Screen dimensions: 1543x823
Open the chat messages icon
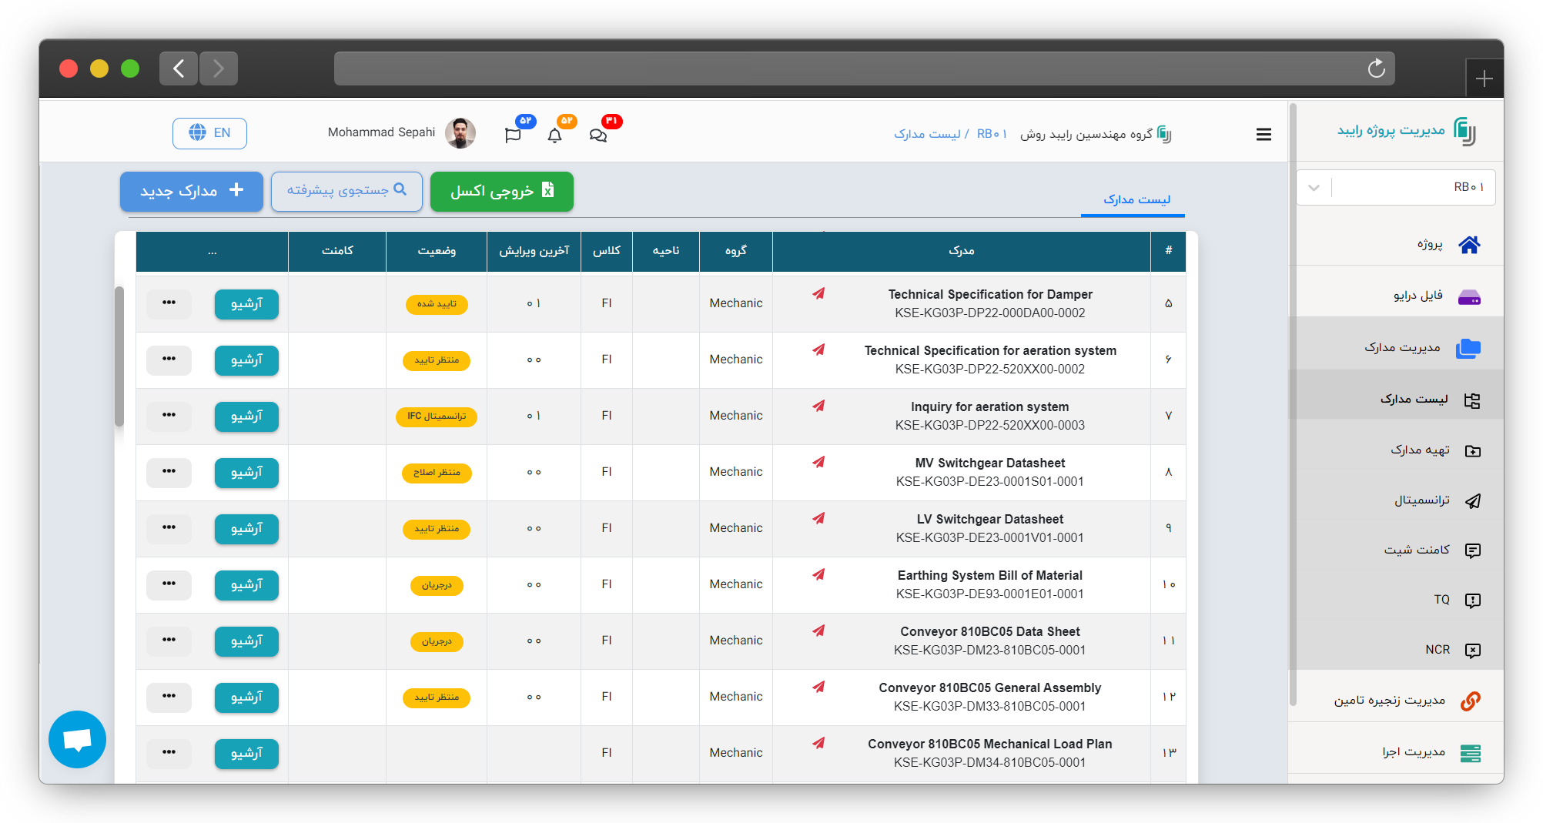coord(598,135)
